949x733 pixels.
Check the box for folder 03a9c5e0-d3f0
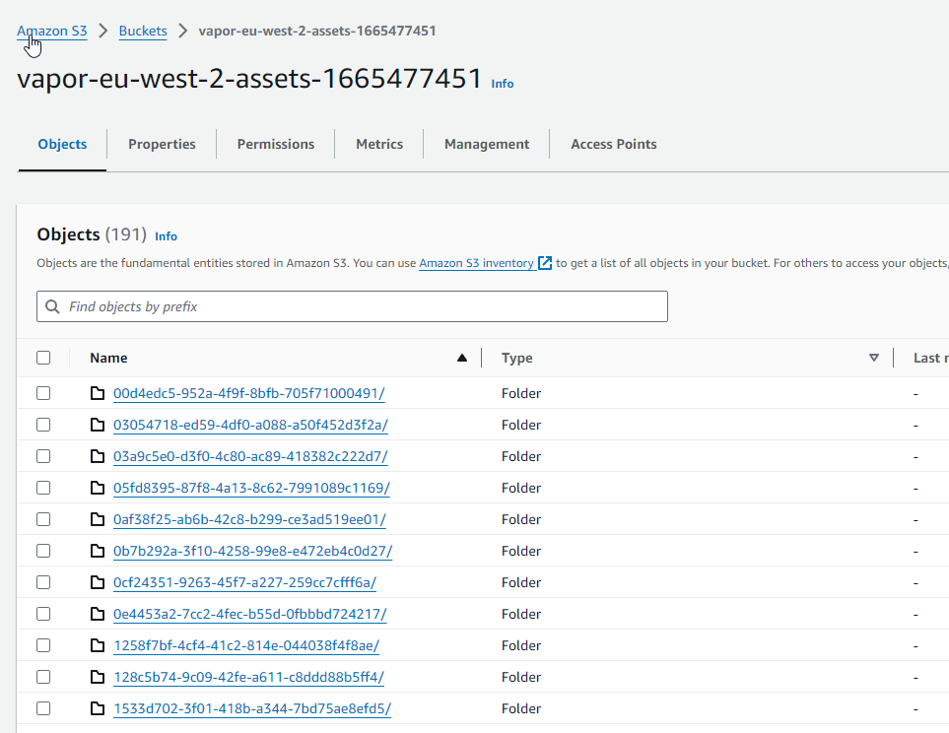tap(43, 456)
